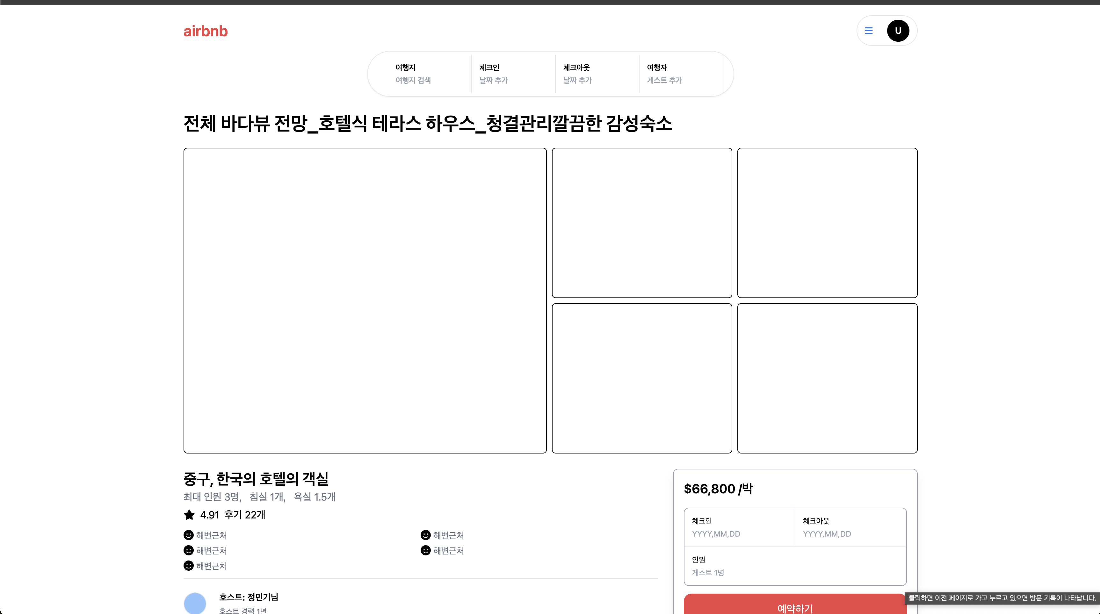Screen dimensions: 1100x614
Task: Click the user avatar U icon
Action: point(898,31)
